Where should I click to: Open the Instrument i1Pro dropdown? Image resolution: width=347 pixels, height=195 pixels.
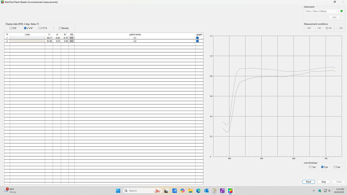[x=322, y=11]
